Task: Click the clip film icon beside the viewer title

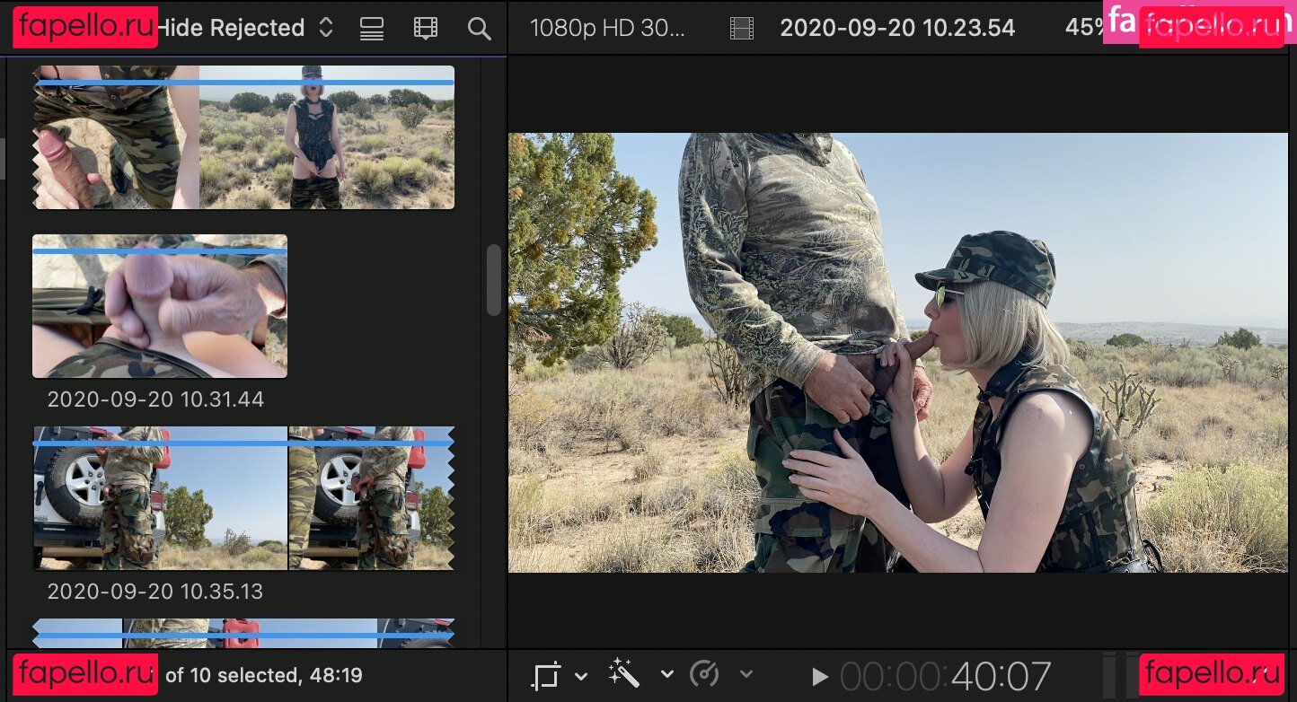Action: [742, 29]
